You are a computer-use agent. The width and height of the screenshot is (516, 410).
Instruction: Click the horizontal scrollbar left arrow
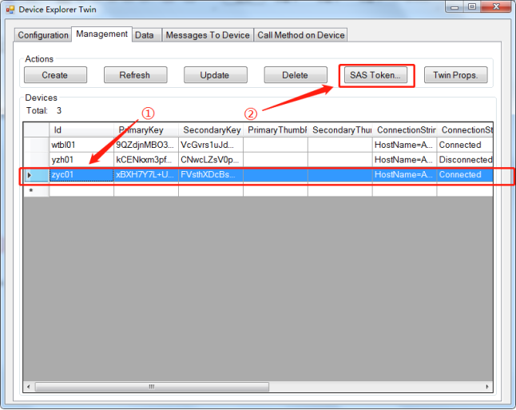pos(29,387)
